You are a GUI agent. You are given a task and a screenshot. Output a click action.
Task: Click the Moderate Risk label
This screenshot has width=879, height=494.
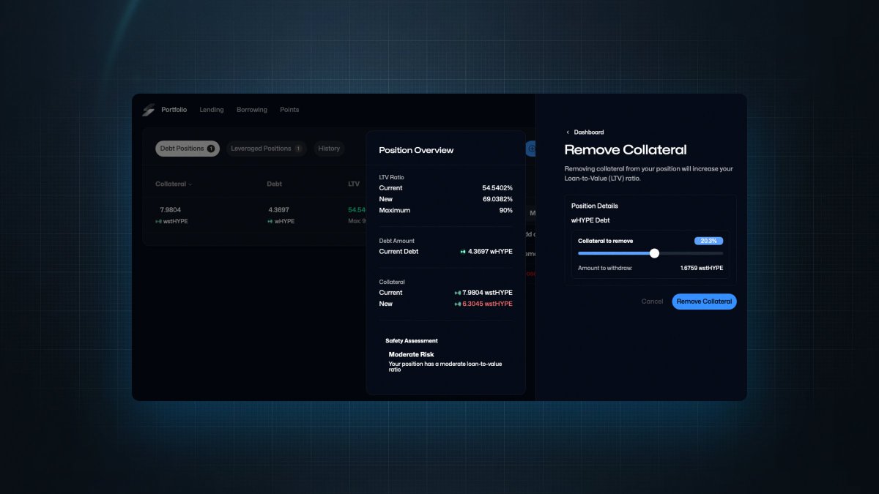pos(411,354)
